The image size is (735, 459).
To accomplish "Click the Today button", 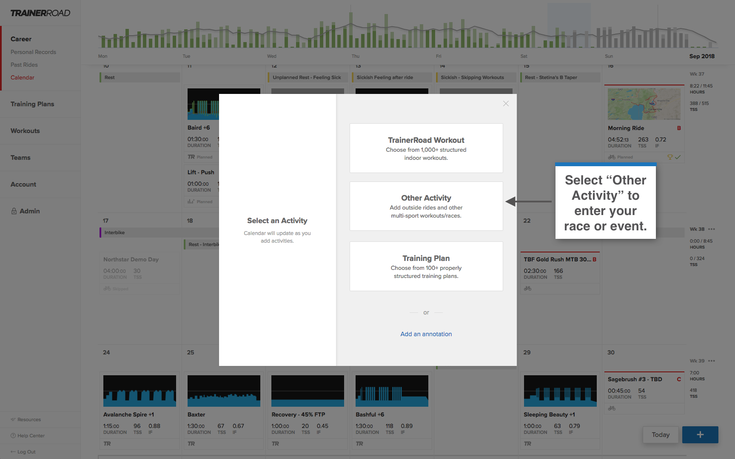I will coord(661,435).
